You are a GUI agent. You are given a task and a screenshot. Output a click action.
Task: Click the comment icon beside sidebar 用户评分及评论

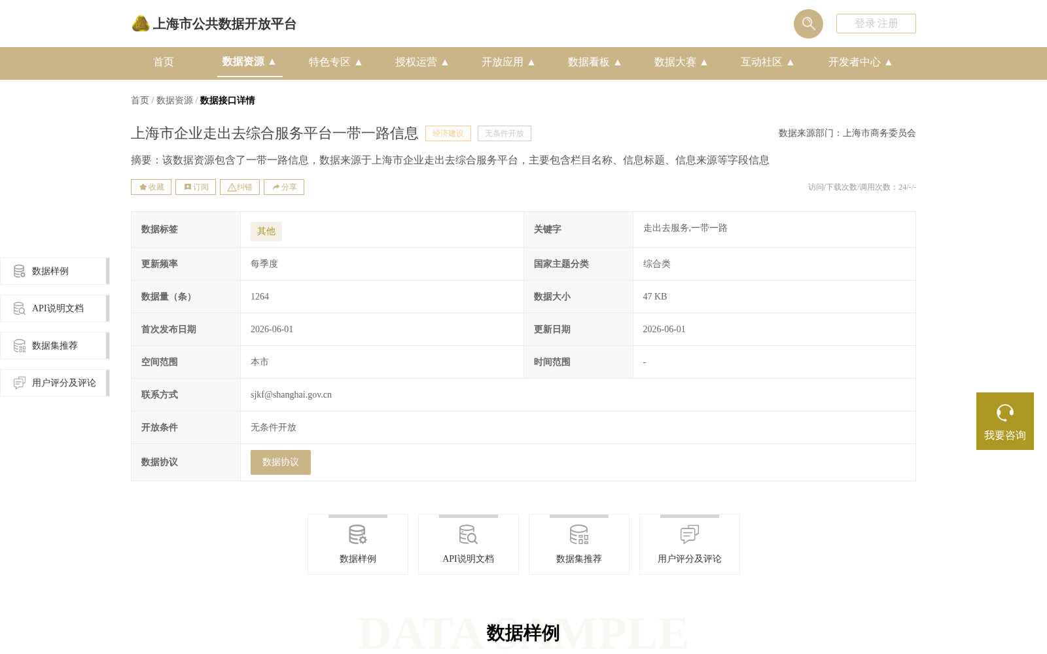click(20, 383)
